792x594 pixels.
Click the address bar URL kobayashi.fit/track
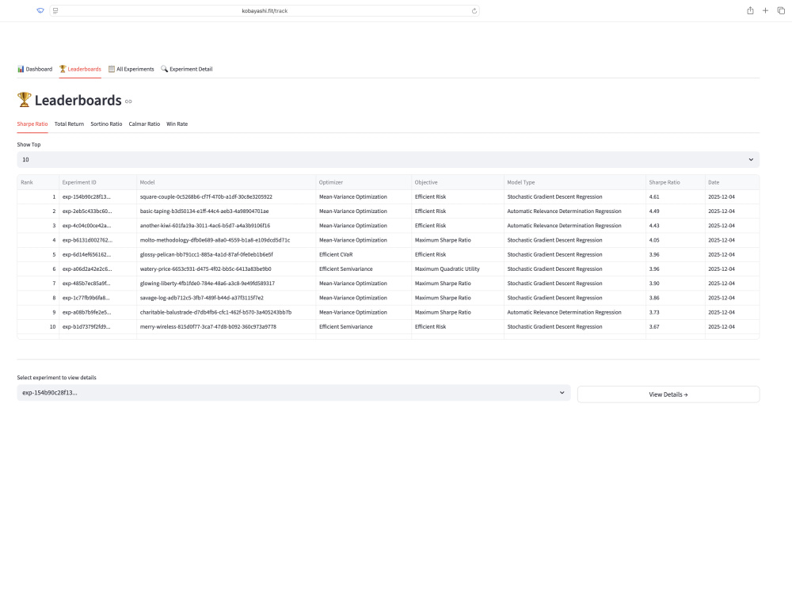tap(265, 10)
